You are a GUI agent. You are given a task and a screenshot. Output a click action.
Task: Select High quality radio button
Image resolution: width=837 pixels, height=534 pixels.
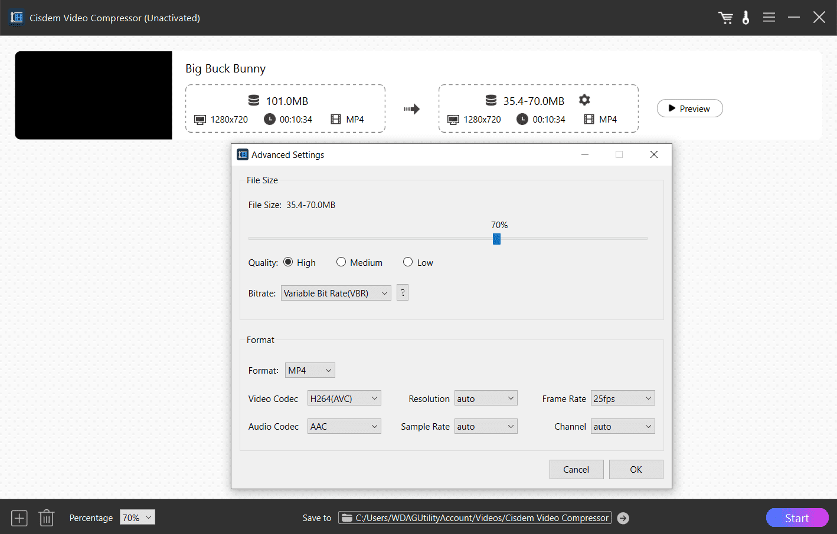tap(288, 262)
